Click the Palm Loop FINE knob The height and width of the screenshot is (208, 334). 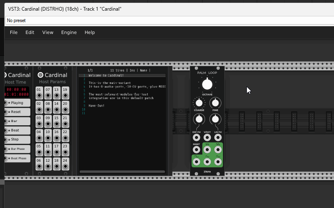(x=215, y=103)
